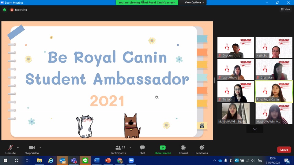The width and height of the screenshot is (294, 165).
Task: Toggle Stop Video camera button
Action: [x=32, y=148]
